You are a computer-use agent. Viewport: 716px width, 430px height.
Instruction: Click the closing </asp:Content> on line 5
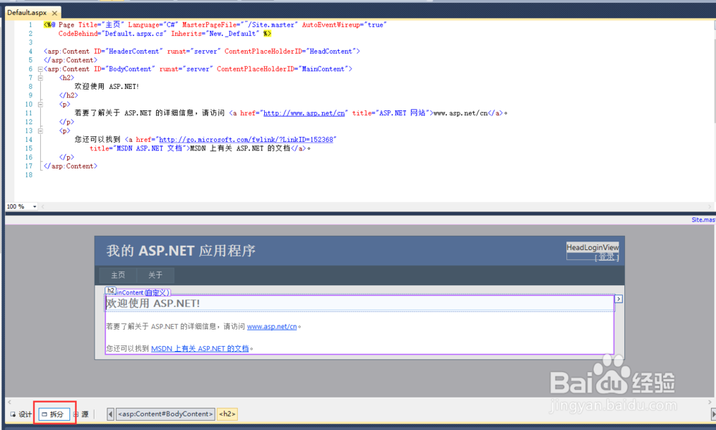[x=70, y=60]
